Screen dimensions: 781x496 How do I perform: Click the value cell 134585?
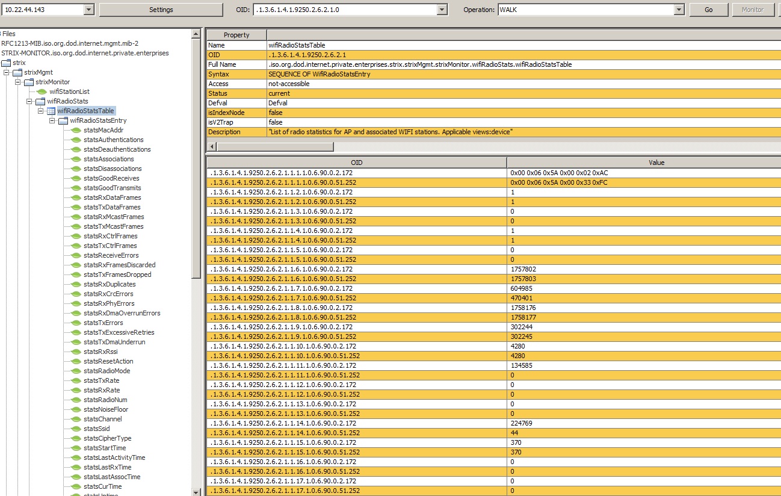[x=644, y=365]
